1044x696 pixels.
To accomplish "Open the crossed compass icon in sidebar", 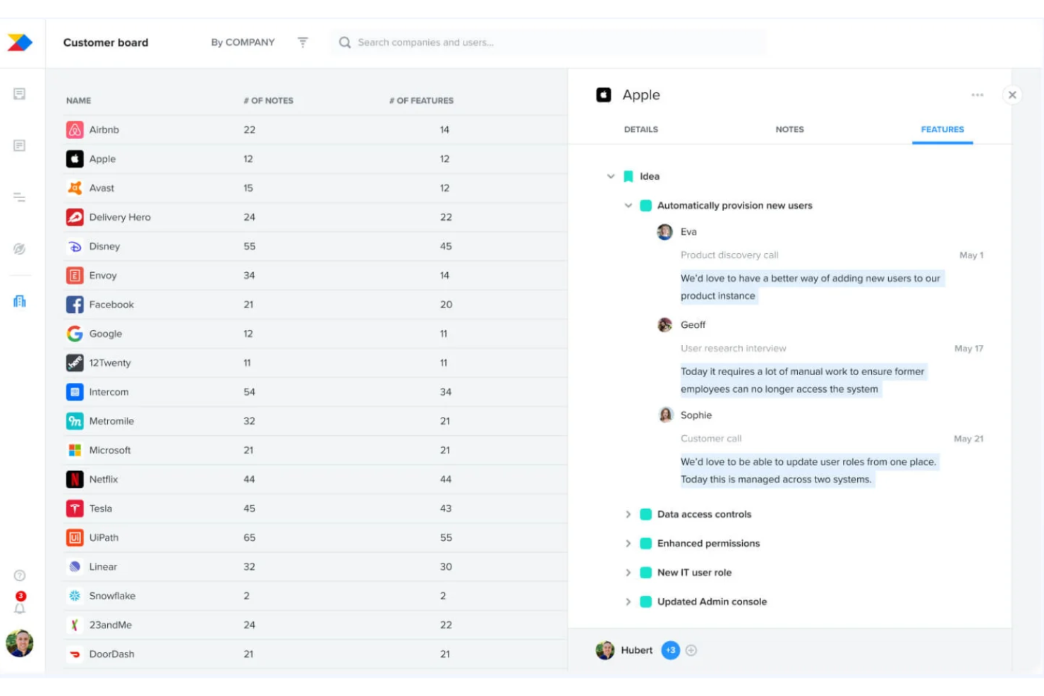I will click(20, 249).
